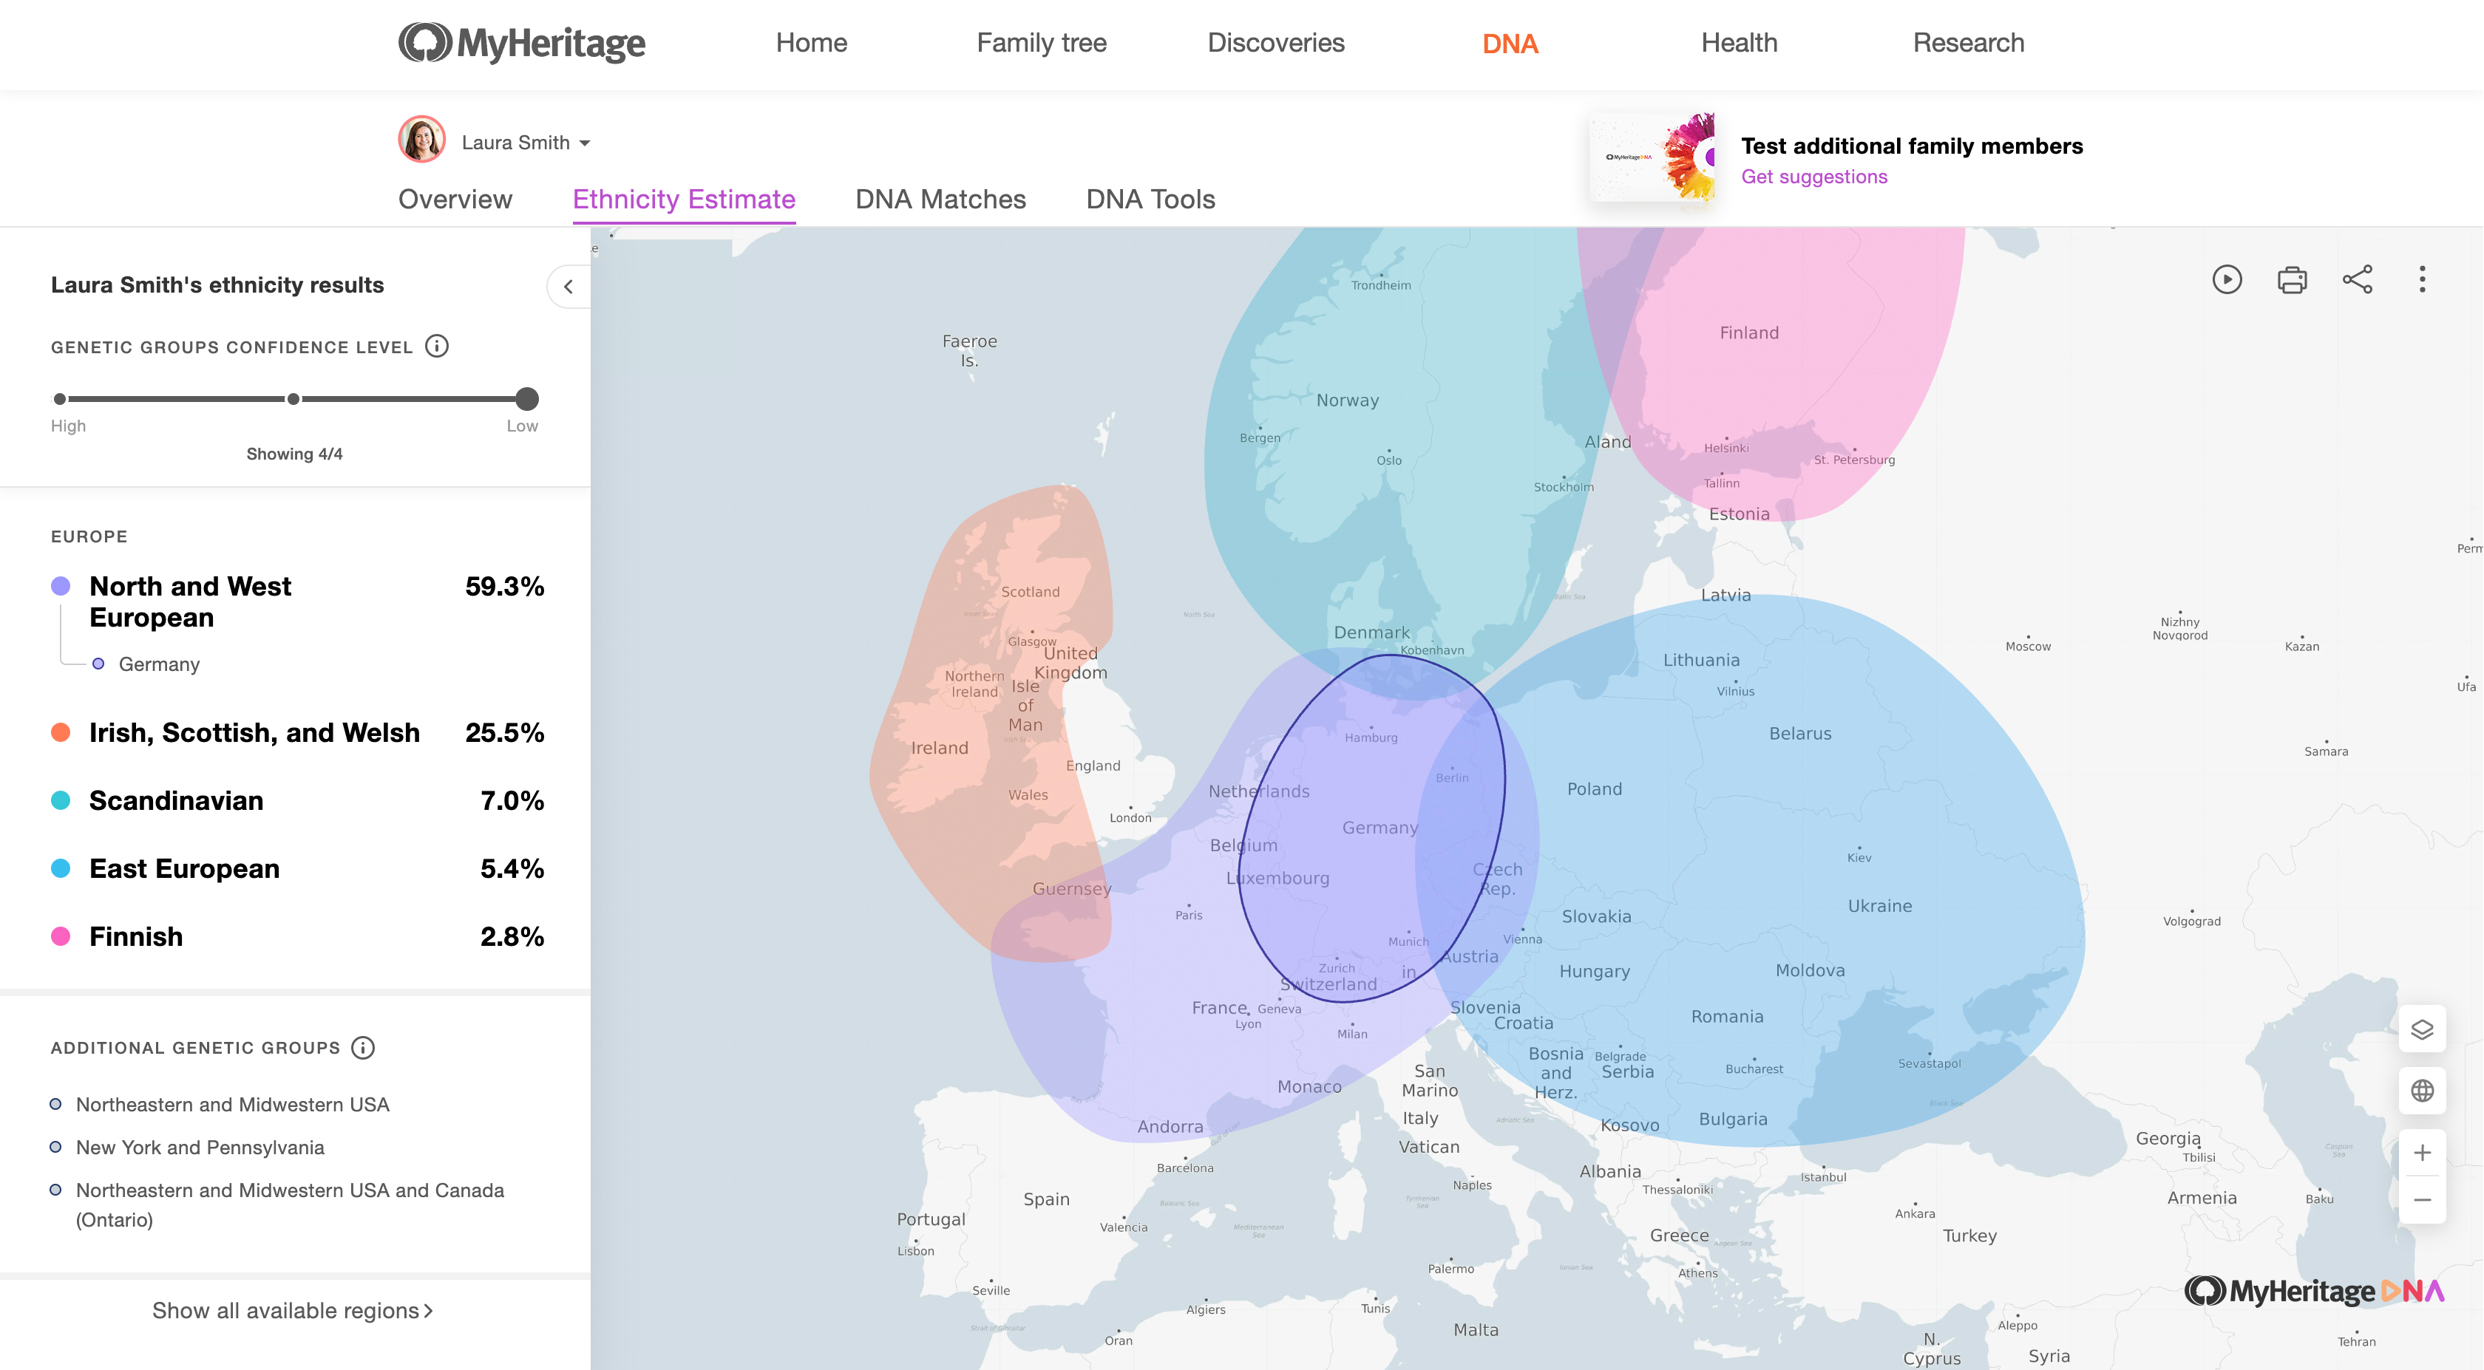The width and height of the screenshot is (2484, 1370).
Task: Set the confidence slider to High
Action: pos(60,399)
